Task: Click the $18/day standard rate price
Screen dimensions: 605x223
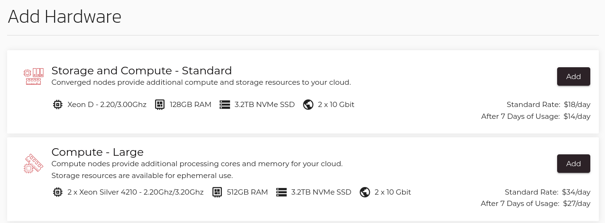Action: (577, 105)
